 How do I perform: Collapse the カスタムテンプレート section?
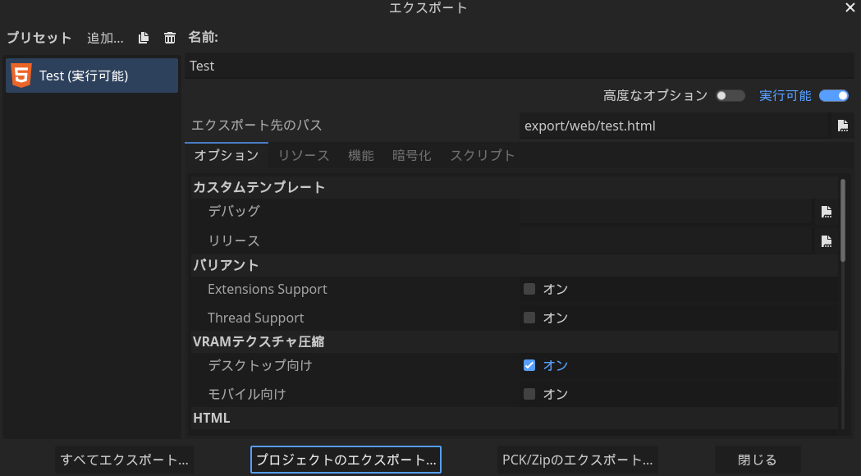point(514,187)
